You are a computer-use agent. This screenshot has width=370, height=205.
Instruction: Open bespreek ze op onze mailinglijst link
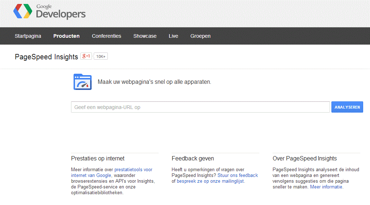(x=210, y=181)
